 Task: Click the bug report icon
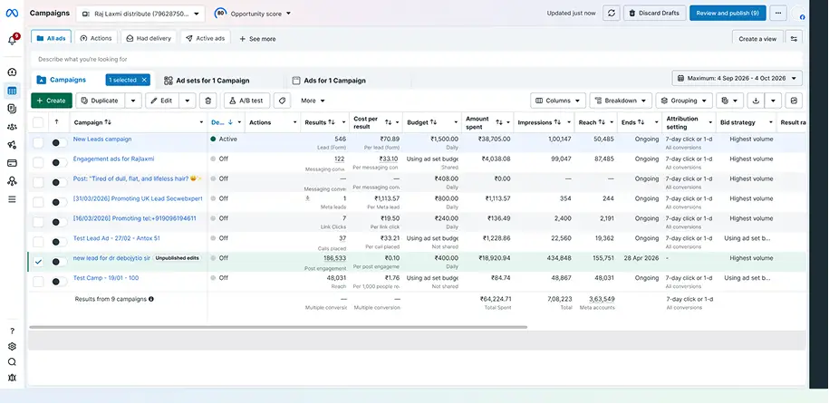[x=12, y=377]
